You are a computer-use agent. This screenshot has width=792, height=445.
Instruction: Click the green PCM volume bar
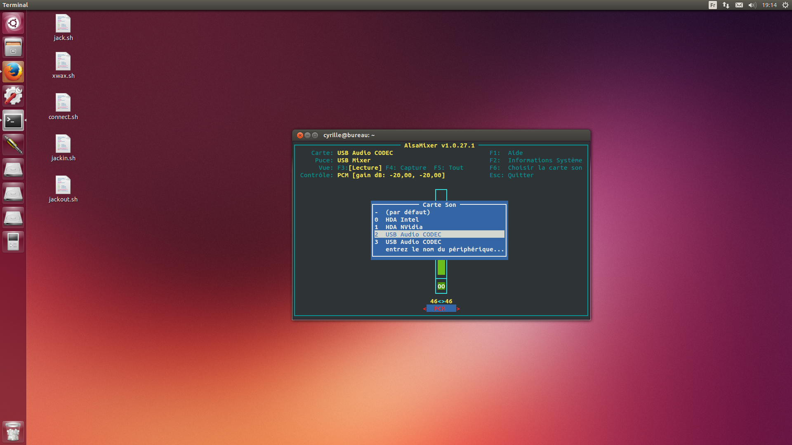click(x=441, y=268)
